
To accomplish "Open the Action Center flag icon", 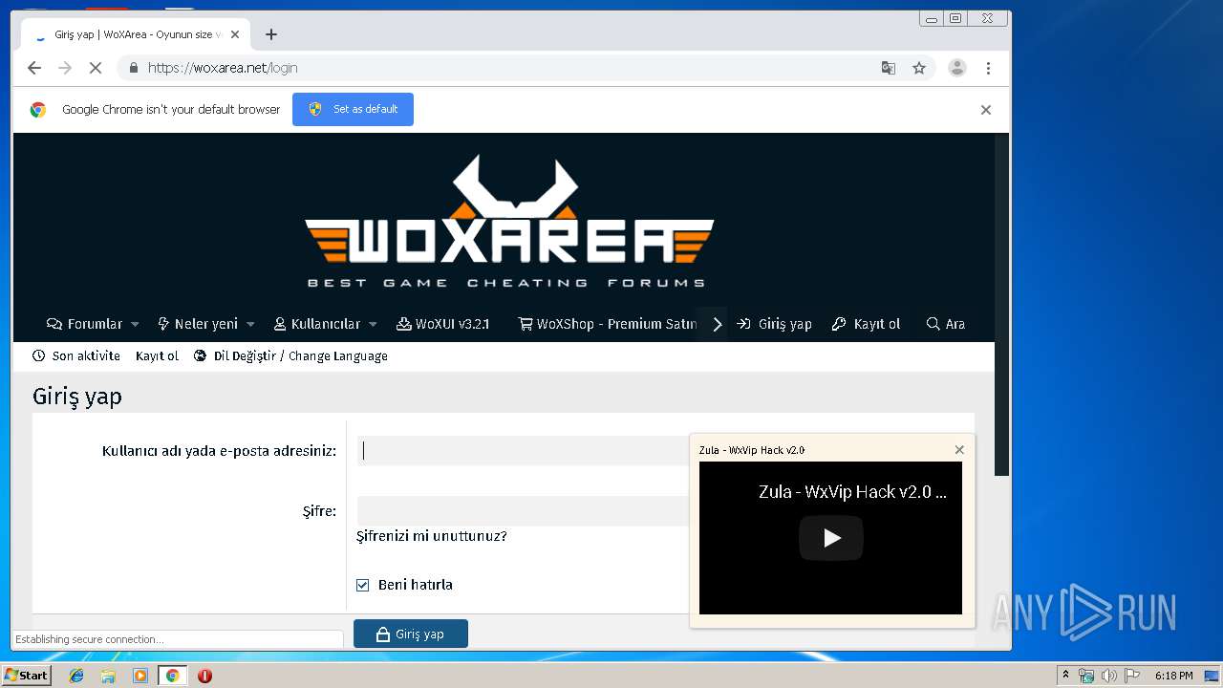I will [x=1131, y=676].
